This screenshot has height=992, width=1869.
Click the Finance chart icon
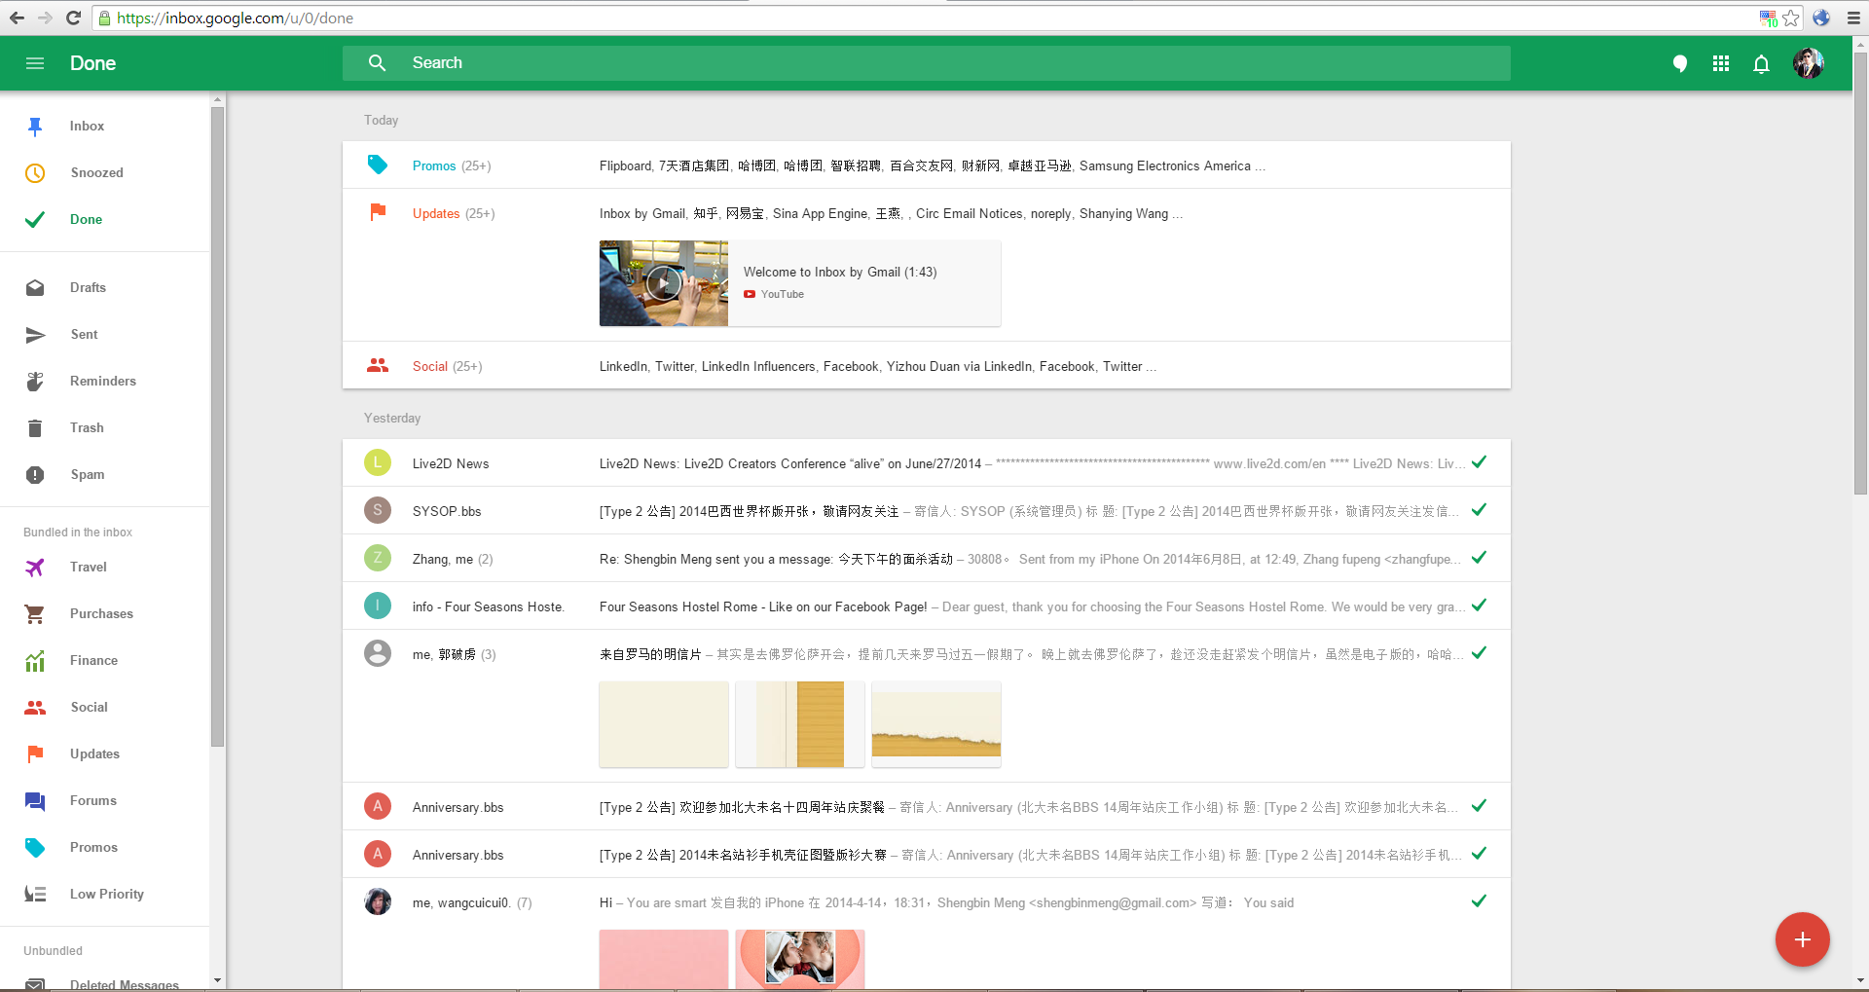click(35, 661)
